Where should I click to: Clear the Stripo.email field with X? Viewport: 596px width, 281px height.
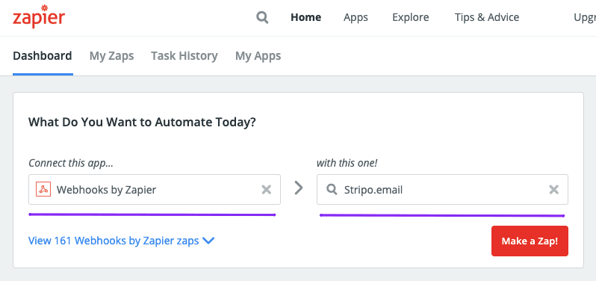(554, 189)
